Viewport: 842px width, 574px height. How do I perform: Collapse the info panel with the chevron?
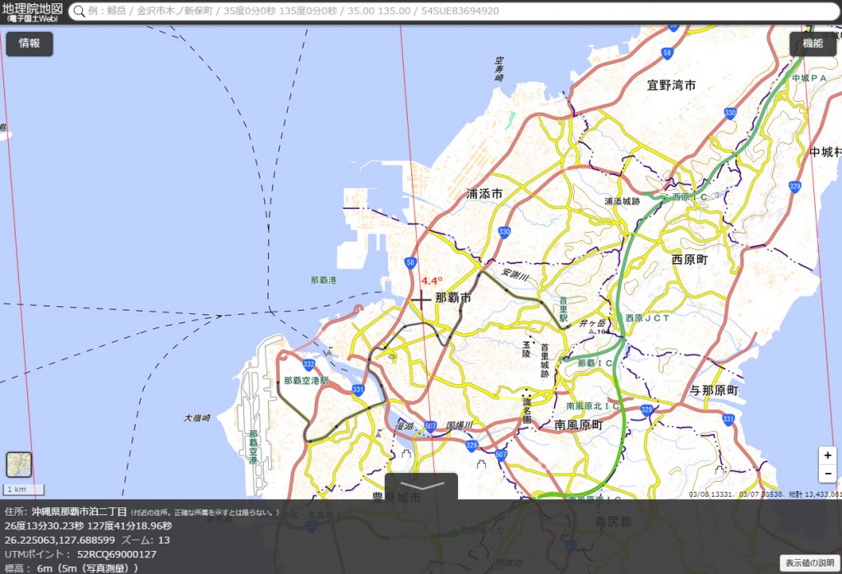point(421,487)
